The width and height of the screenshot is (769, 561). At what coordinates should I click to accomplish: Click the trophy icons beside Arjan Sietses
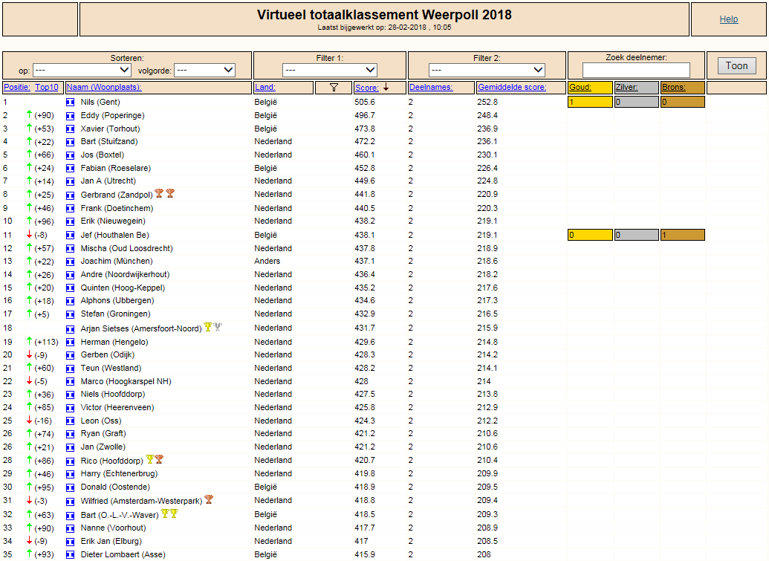[212, 327]
